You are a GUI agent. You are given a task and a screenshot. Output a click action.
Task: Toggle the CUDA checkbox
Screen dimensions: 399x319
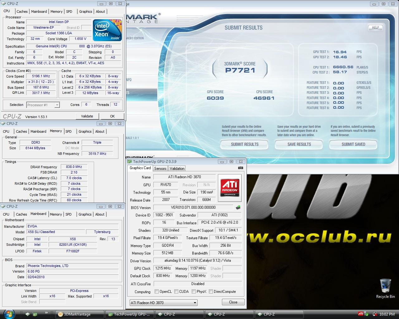[x=176, y=292]
